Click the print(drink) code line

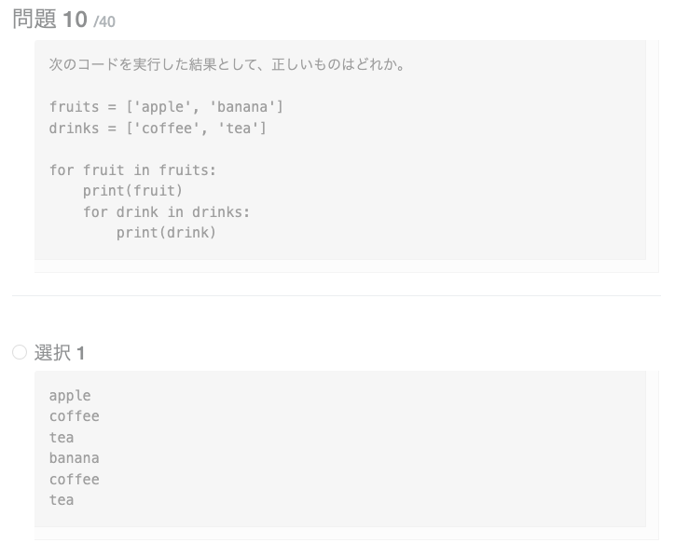click(166, 233)
